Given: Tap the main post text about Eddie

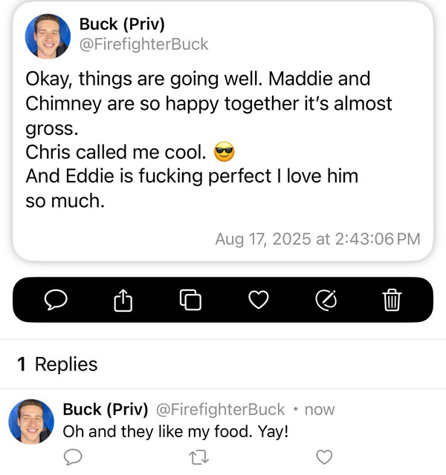Looking at the screenshot, I should tap(192, 188).
